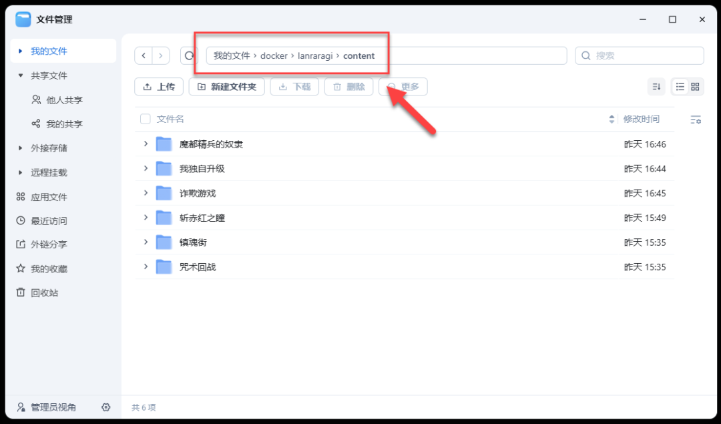This screenshot has width=721, height=424.
Task: Select the folder name 镇魂街
Action: [x=193, y=242]
